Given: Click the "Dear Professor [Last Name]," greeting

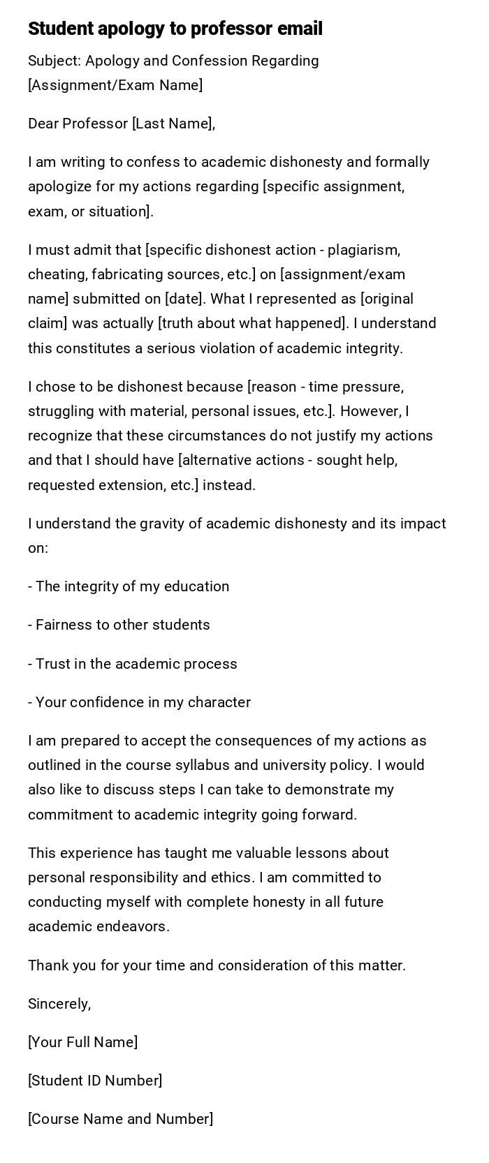Looking at the screenshot, I should coord(122,124).
